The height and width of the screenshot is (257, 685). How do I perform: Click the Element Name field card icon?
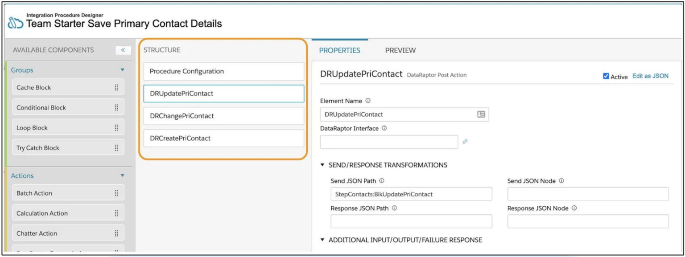(481, 114)
